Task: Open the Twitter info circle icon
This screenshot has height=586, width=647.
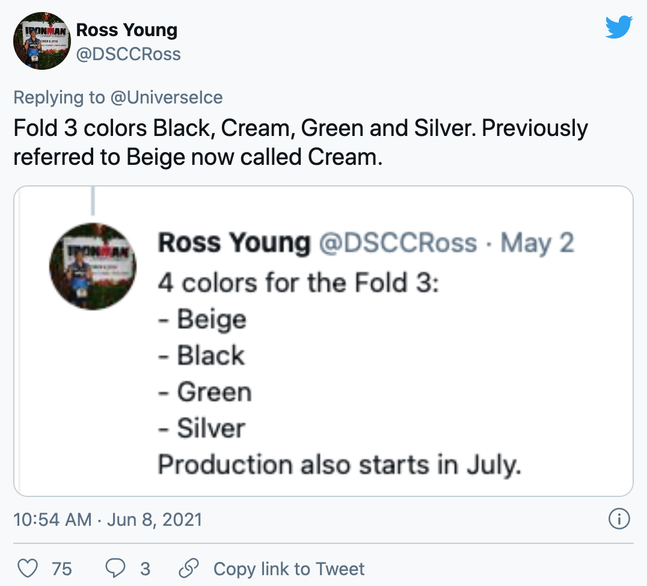Action: 619,519
